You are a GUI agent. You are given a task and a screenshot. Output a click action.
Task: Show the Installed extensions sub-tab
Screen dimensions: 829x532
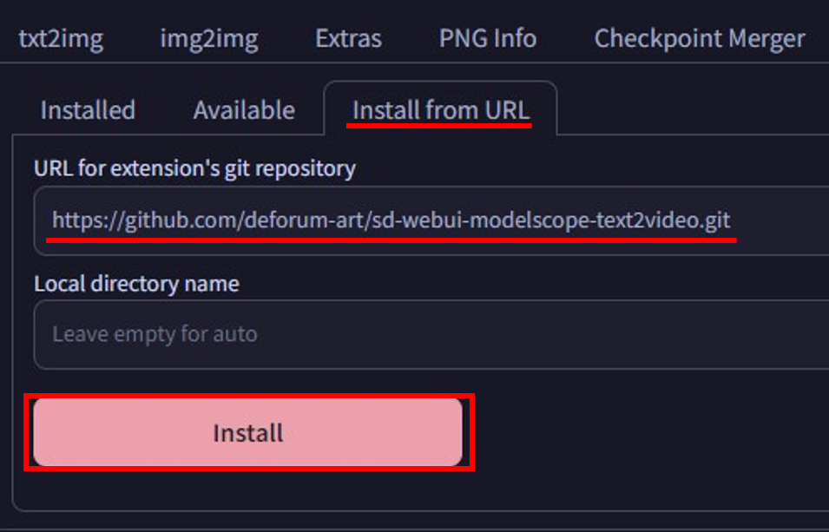coord(88,110)
